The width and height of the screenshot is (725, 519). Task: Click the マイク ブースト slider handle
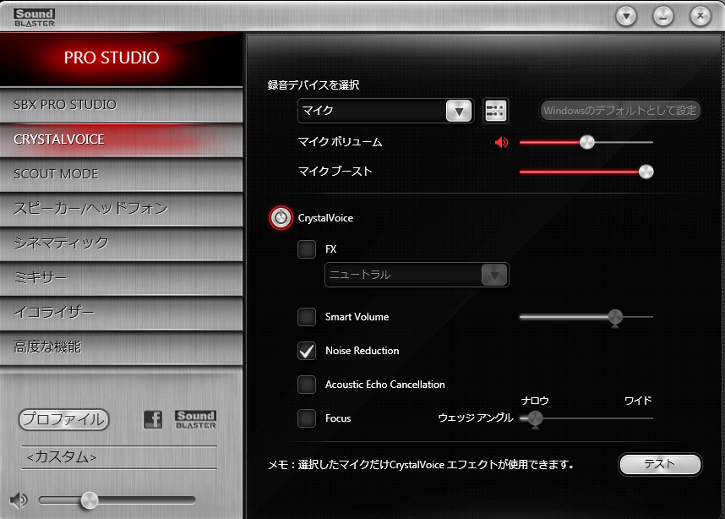coord(646,172)
